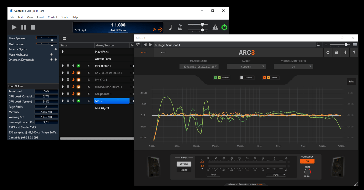364x190 pixels.
Task: Open the grid view icon above the State column
Action: (64, 38)
